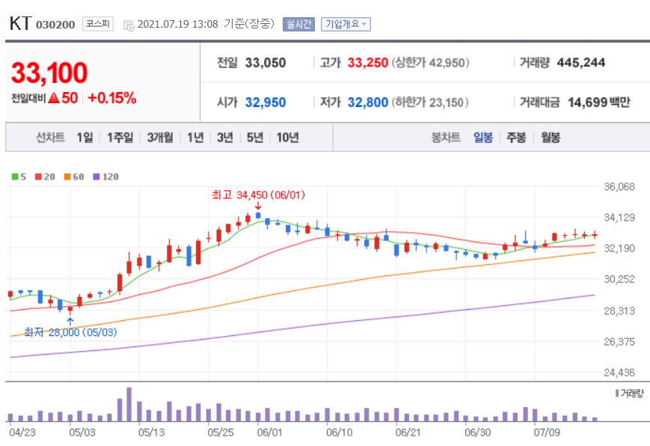Click the 최고 34,450 (06/01) annotation
The image size is (650, 446).
pyautogui.click(x=258, y=195)
